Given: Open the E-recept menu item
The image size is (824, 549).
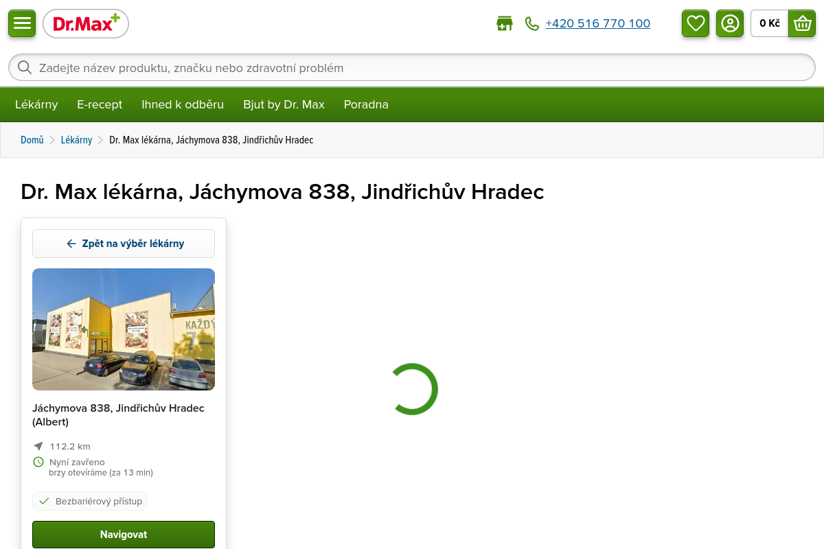Looking at the screenshot, I should click(100, 104).
